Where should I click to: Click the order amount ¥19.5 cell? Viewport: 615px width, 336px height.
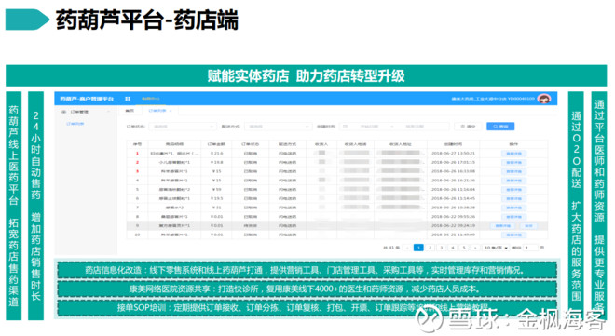point(216,198)
